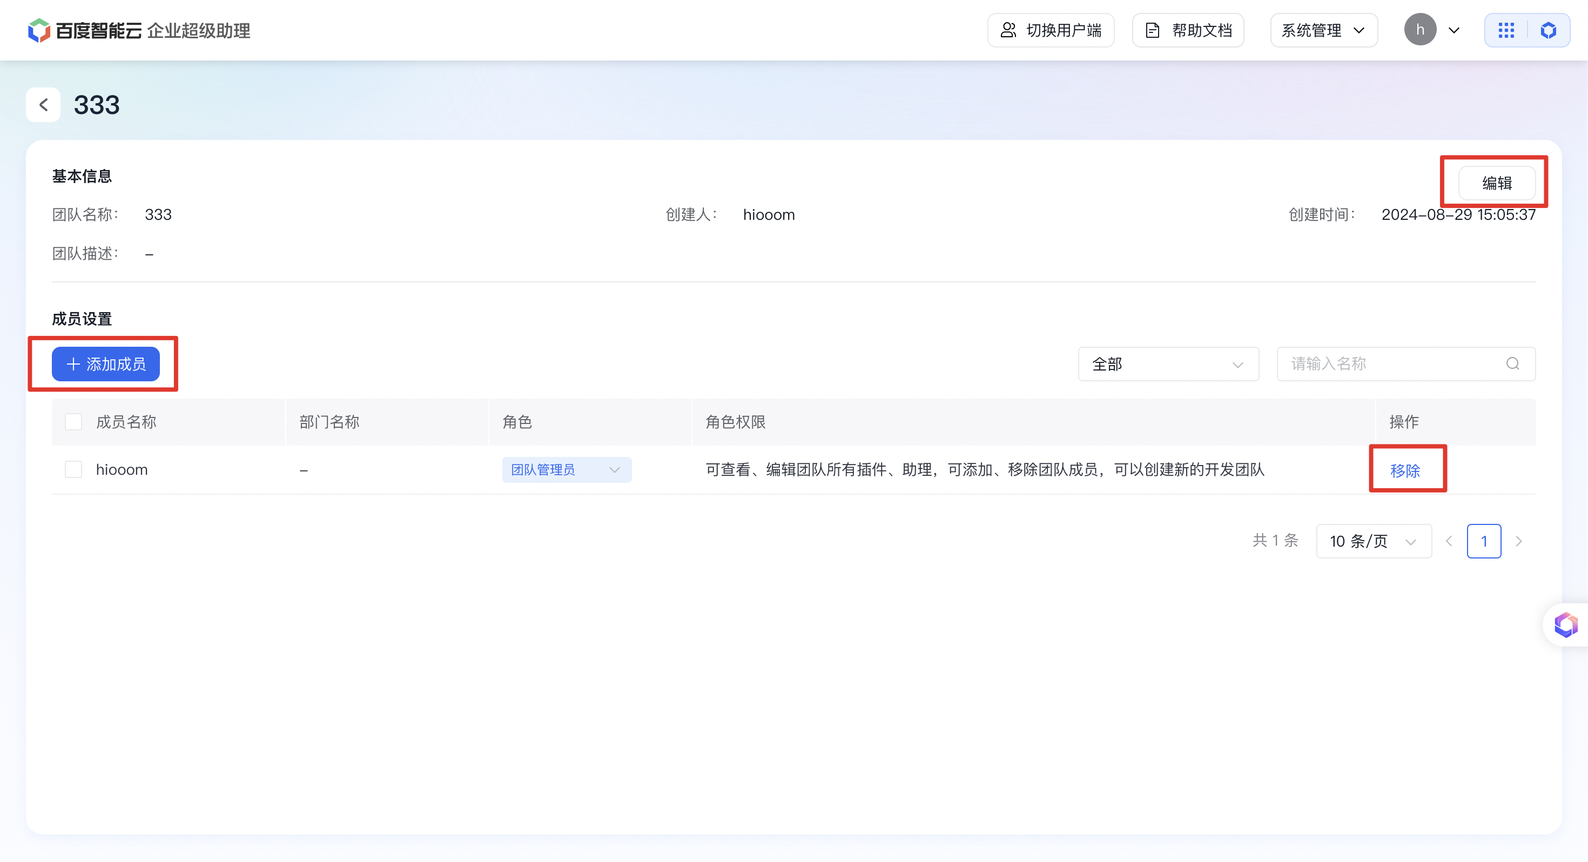The height and width of the screenshot is (862, 1588).
Task: Click the 操作 column header
Action: [x=1404, y=422]
